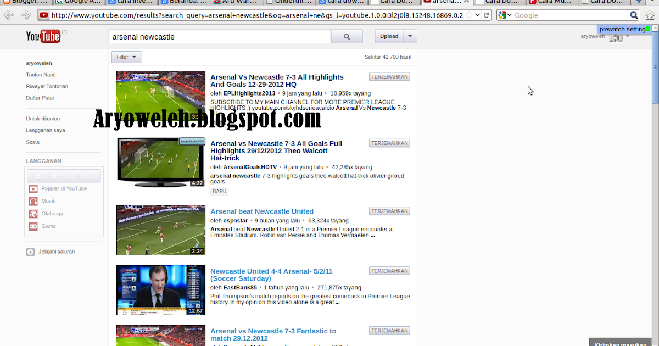Open the address bar history dropdown
Viewport: 659px width, 346px height.
478,15
